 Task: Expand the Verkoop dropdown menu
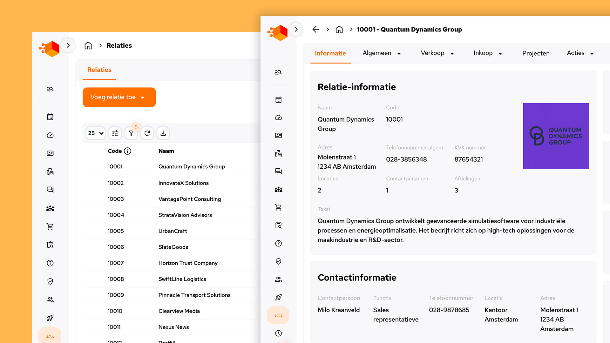coord(437,53)
